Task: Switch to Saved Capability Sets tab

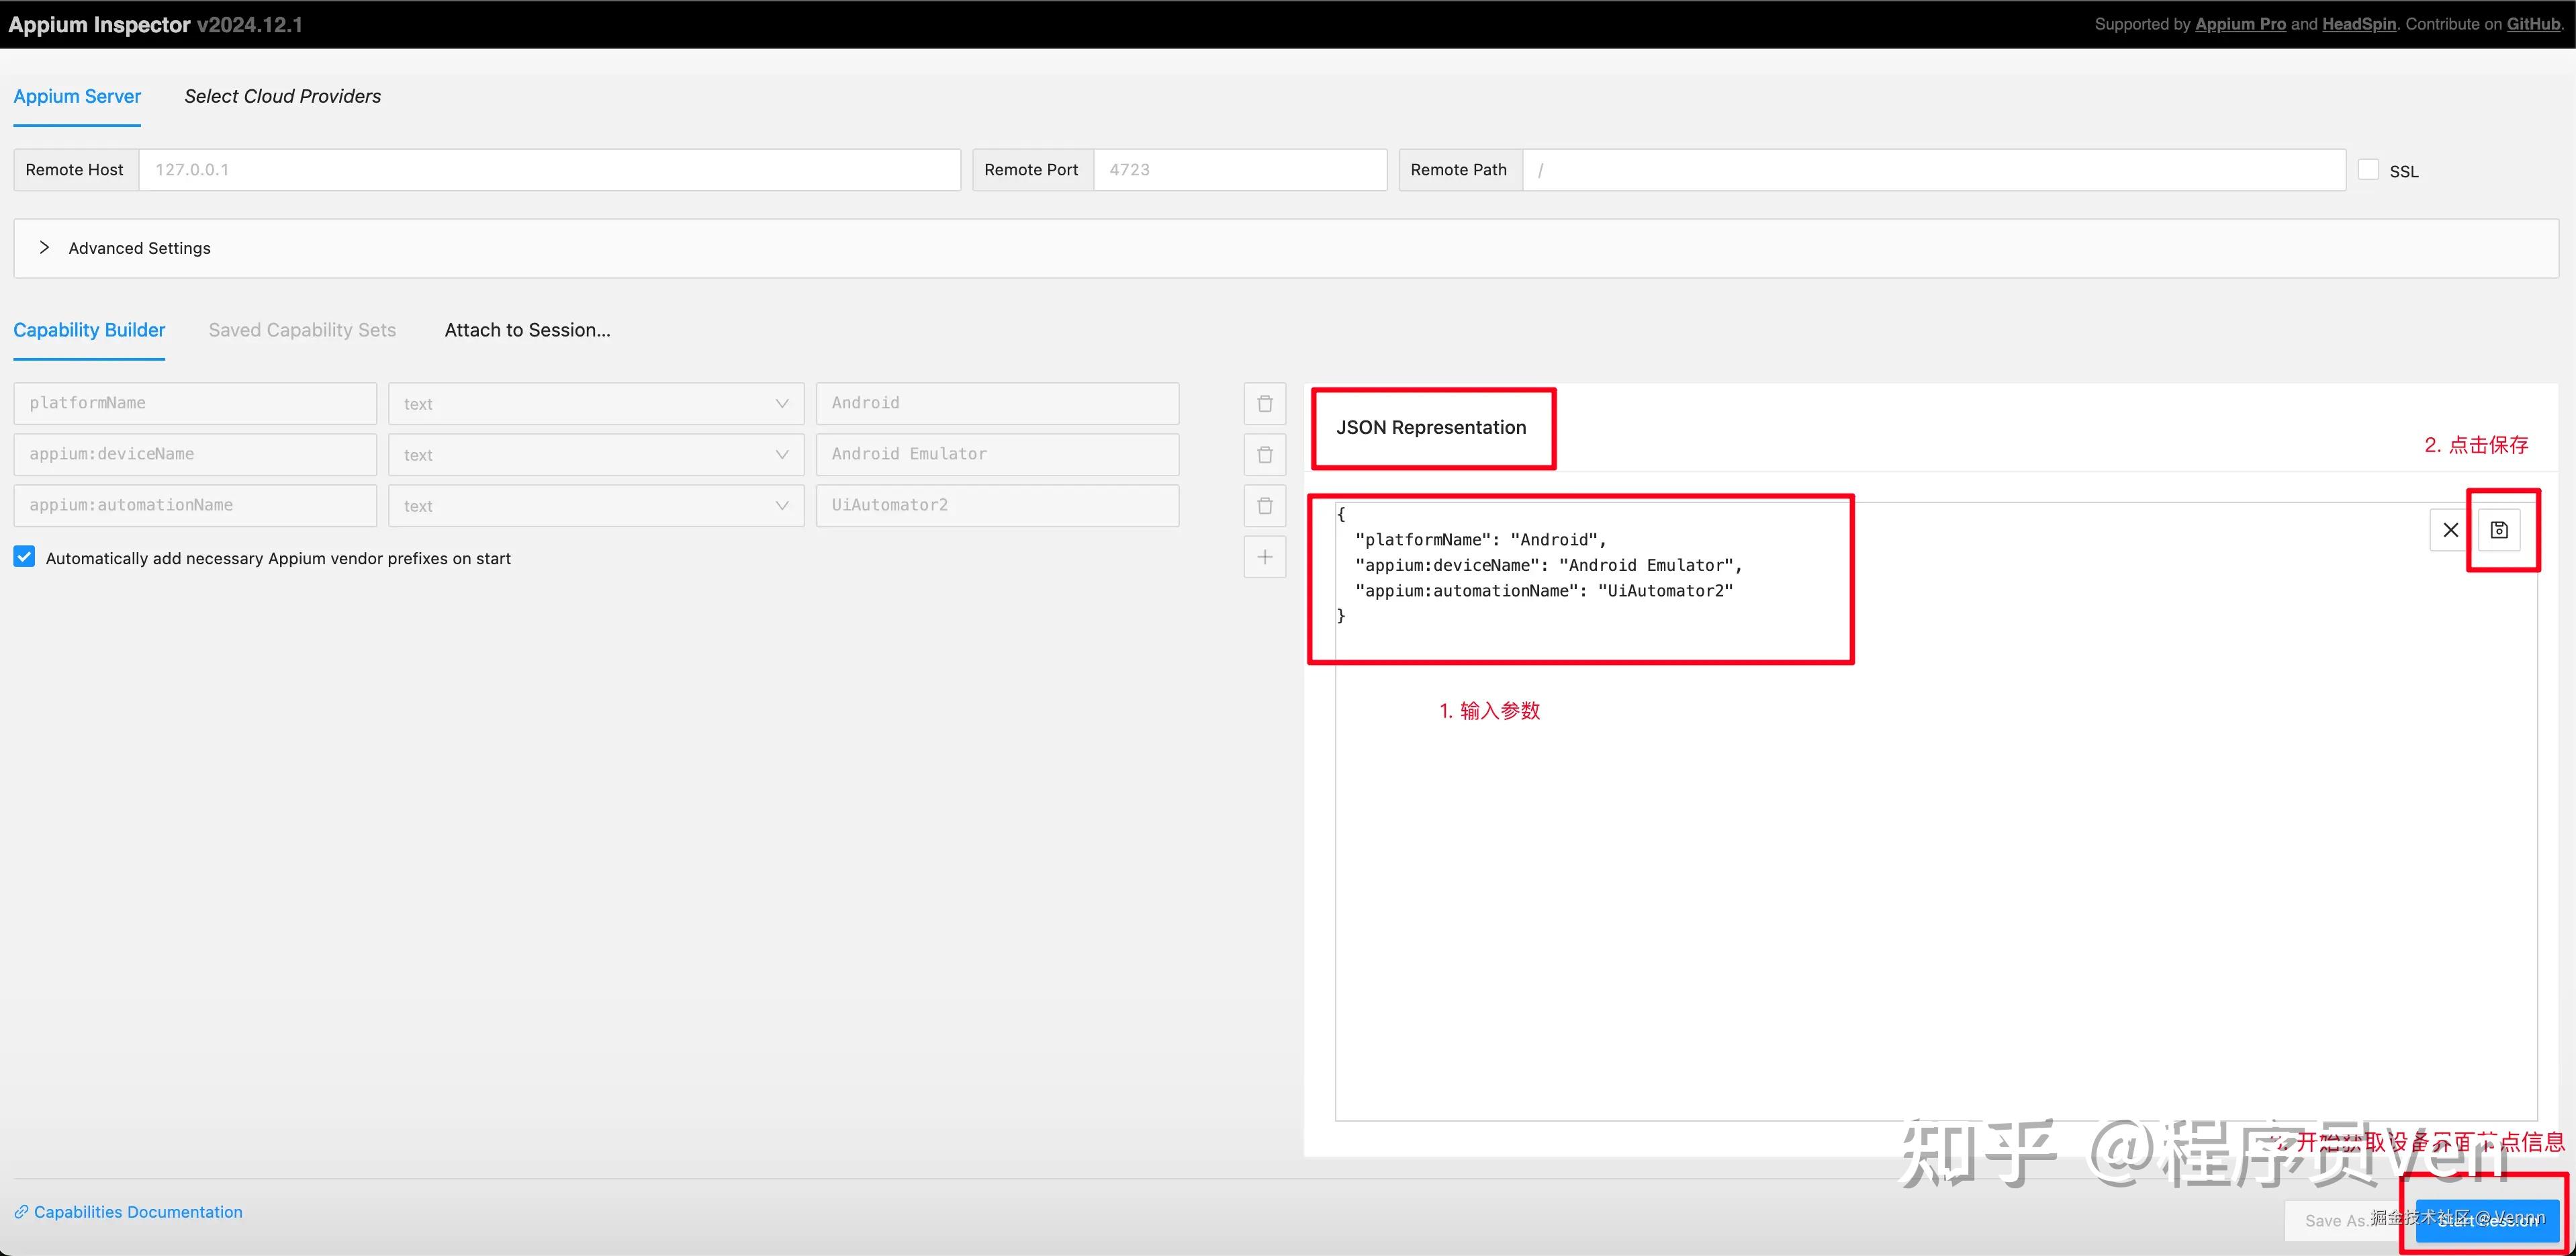Action: (302, 330)
